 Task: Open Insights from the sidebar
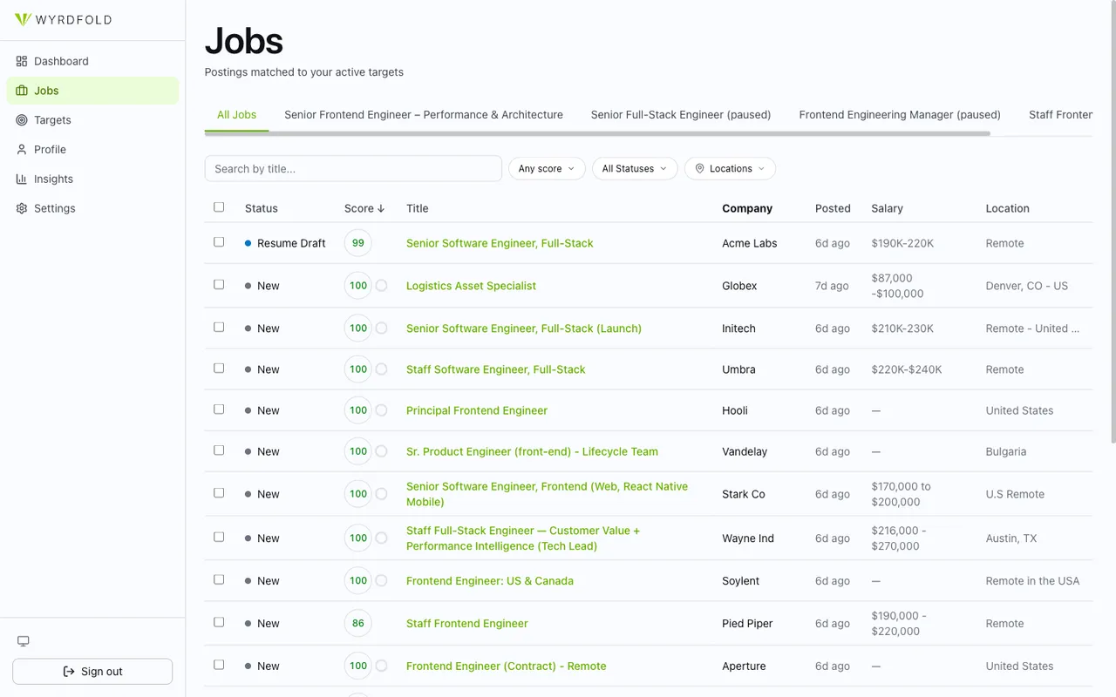pos(92,179)
